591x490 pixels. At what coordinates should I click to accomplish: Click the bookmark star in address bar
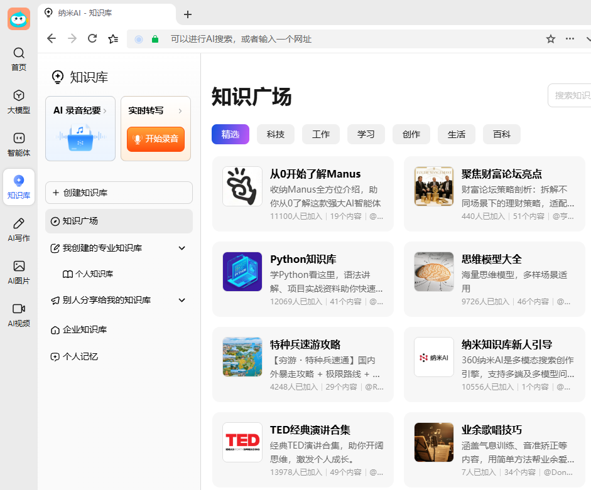point(551,39)
